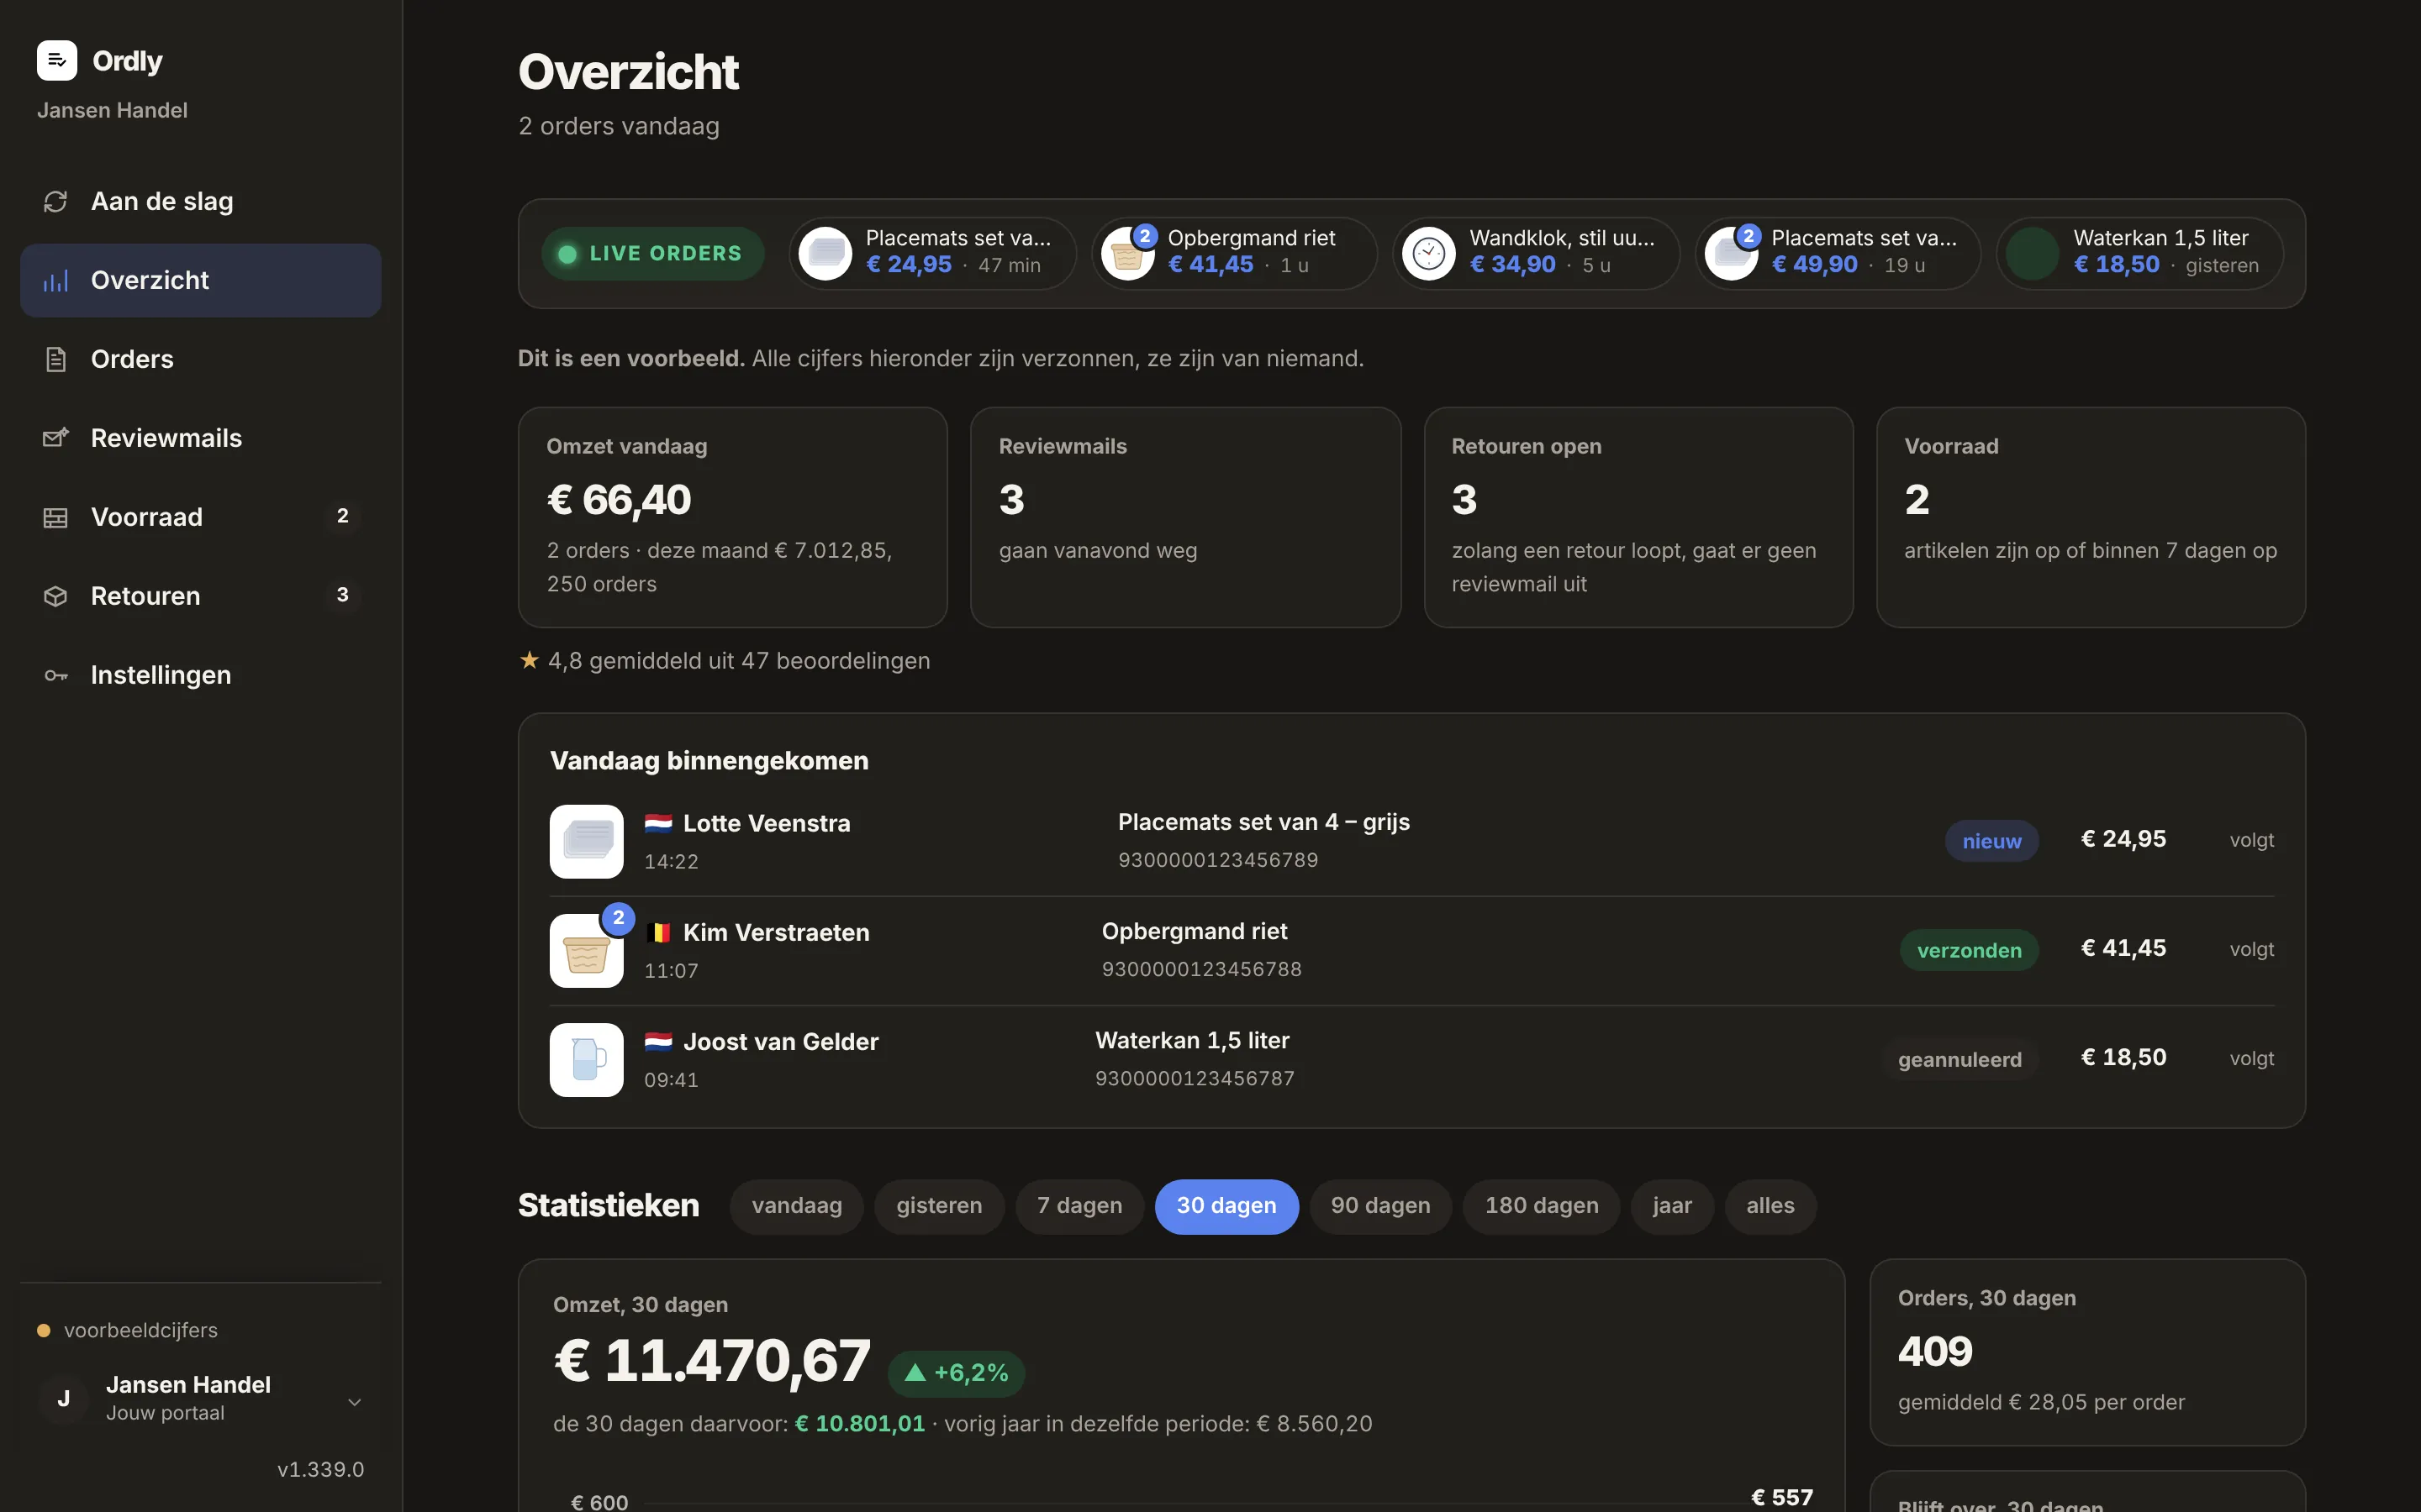Click the J avatar for Jansen Handel
2421x1512 pixels.
(64, 1398)
